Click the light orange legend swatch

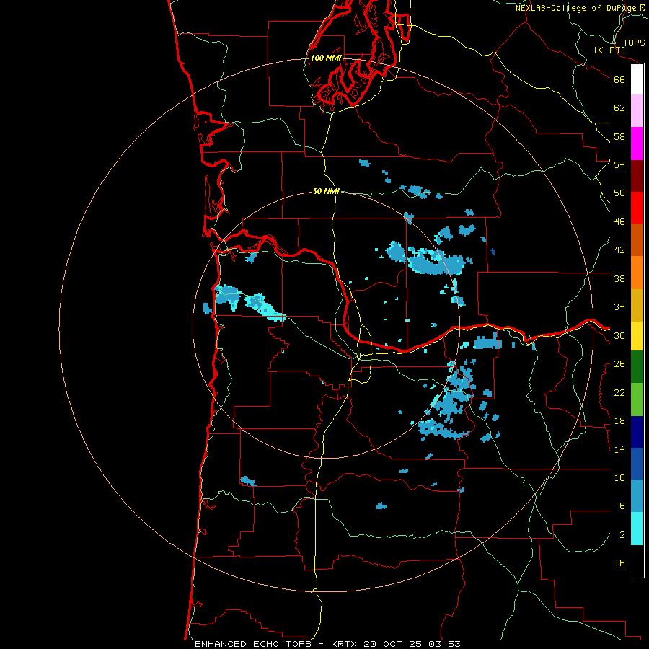pyautogui.click(x=637, y=273)
